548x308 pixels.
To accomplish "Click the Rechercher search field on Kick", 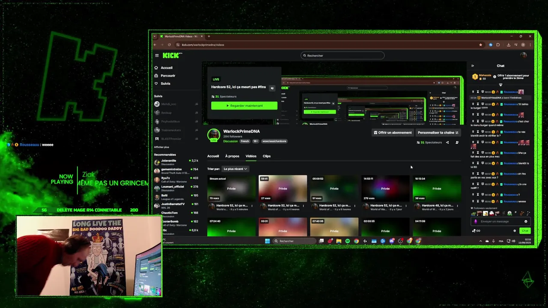I will [342, 56].
